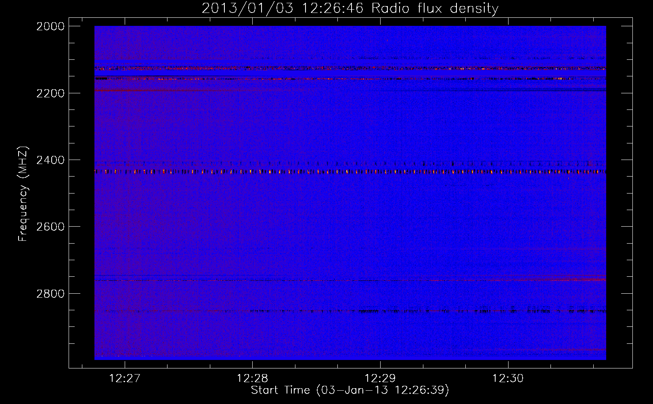
Task: Click the 'Frequency (MHZ)' axis title
Action: pyautogui.click(x=23, y=194)
